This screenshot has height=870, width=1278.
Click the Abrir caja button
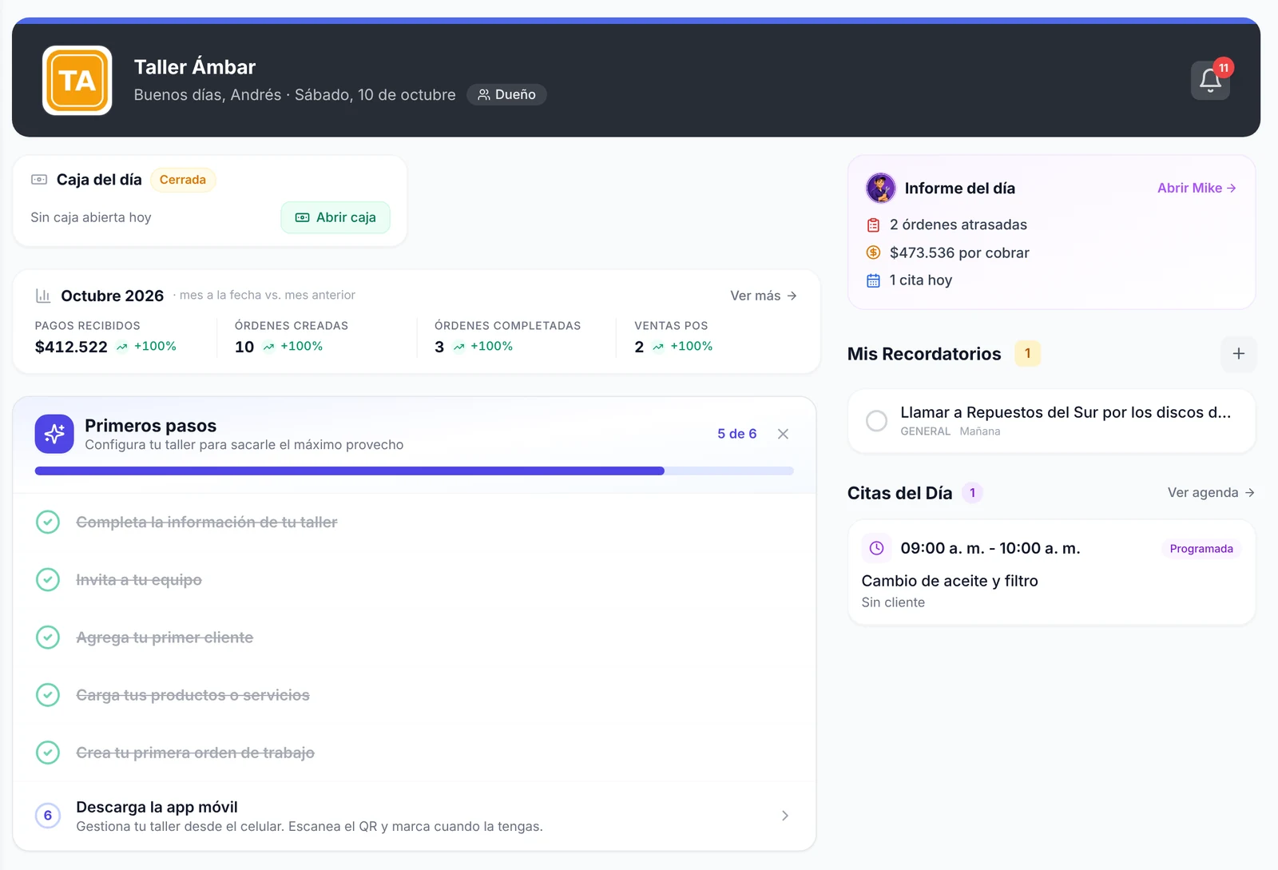335,217
